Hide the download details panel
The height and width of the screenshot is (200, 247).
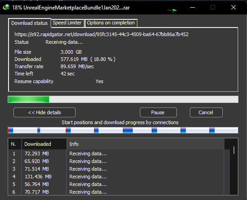click(x=45, y=112)
